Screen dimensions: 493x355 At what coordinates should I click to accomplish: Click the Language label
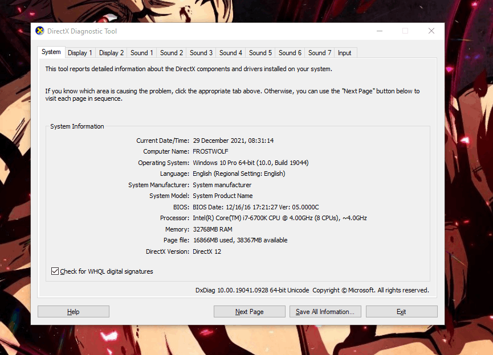tap(174, 174)
